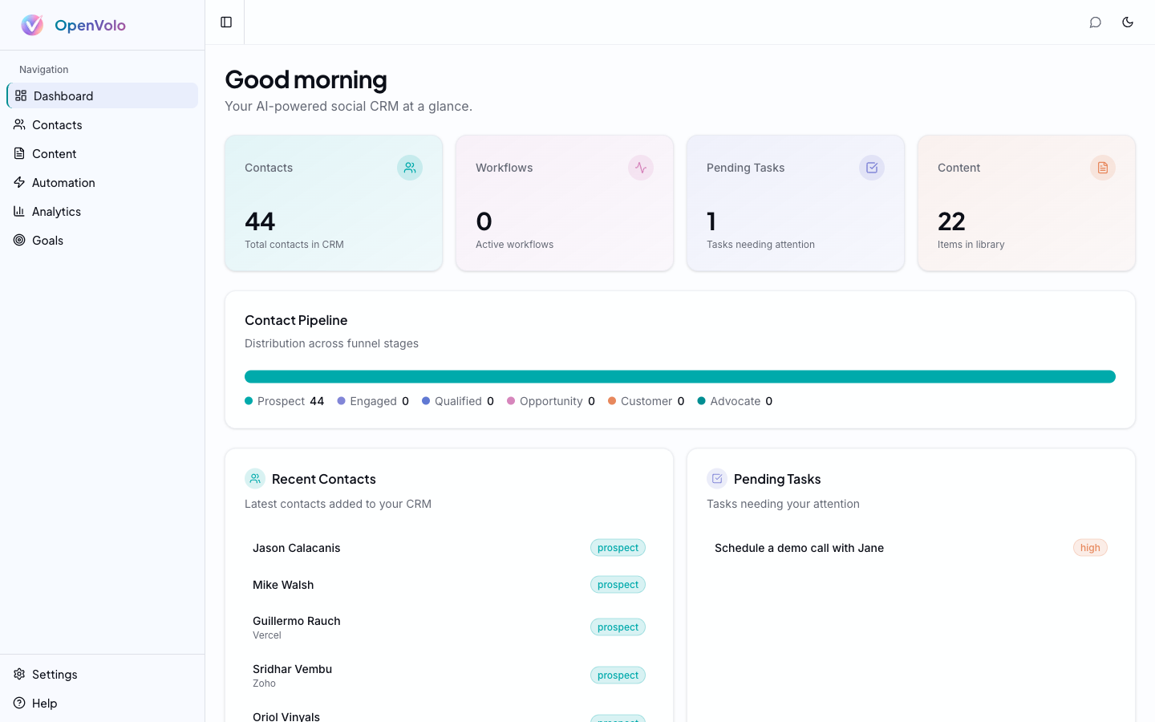Click the Recent Contacts header users icon
1155x722 pixels.
[x=254, y=478]
